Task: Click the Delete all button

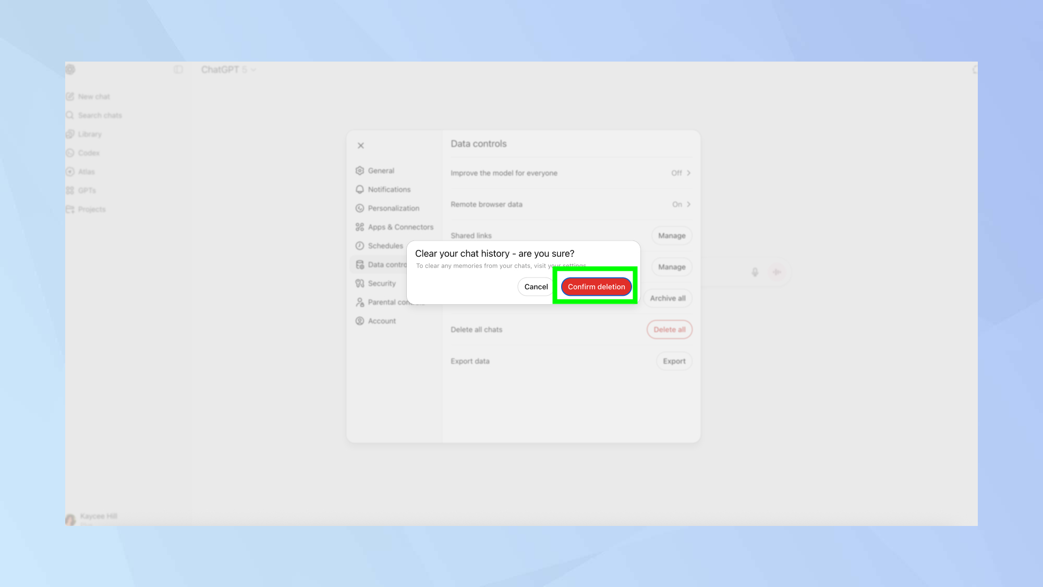Action: [669, 329]
